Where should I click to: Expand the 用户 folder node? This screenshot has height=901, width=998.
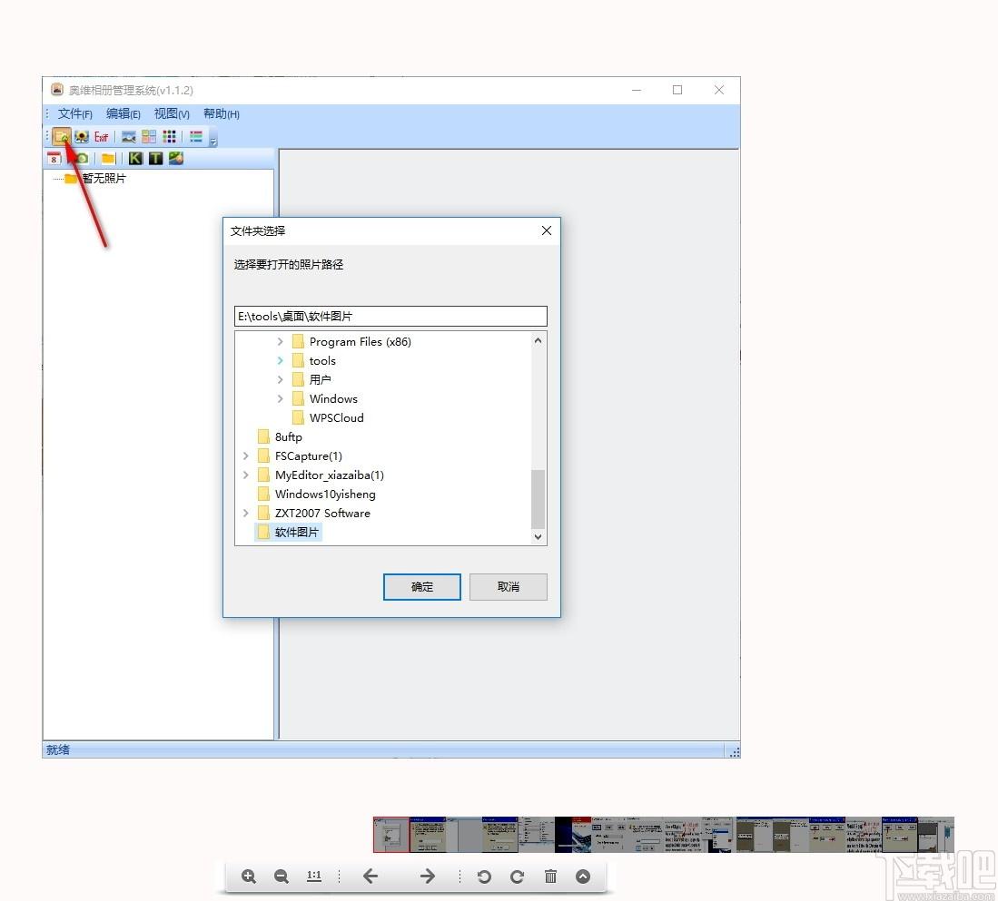280,380
